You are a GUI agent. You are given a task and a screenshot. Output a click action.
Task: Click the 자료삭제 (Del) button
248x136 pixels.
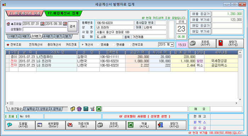tap(80, 125)
